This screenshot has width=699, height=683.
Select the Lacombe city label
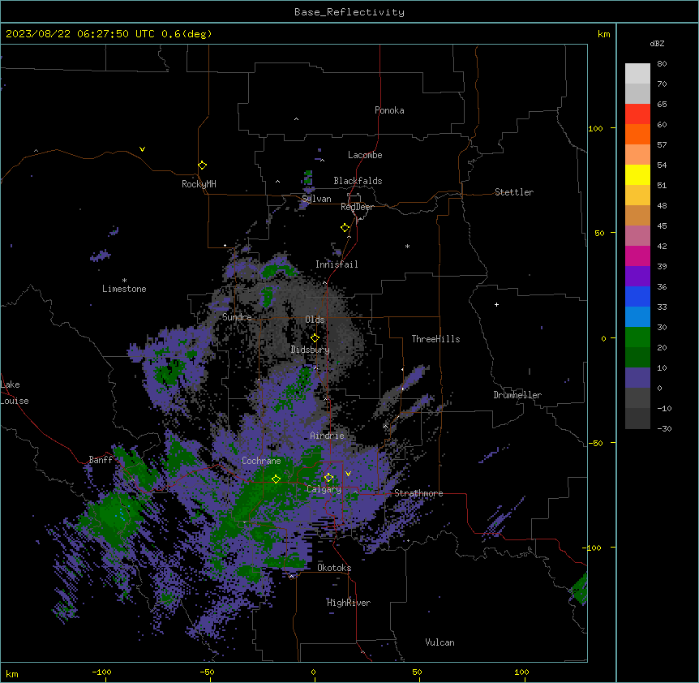tap(365, 155)
